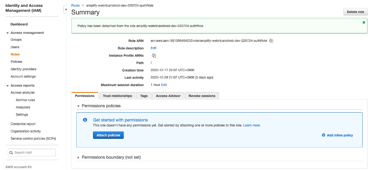Viewport: 371px width, 170px height.
Task: Open the IAM Dashboard
Action: click(x=19, y=24)
